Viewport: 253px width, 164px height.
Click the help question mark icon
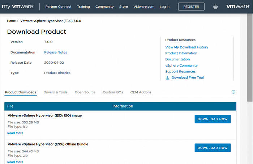pyautogui.click(x=233, y=92)
